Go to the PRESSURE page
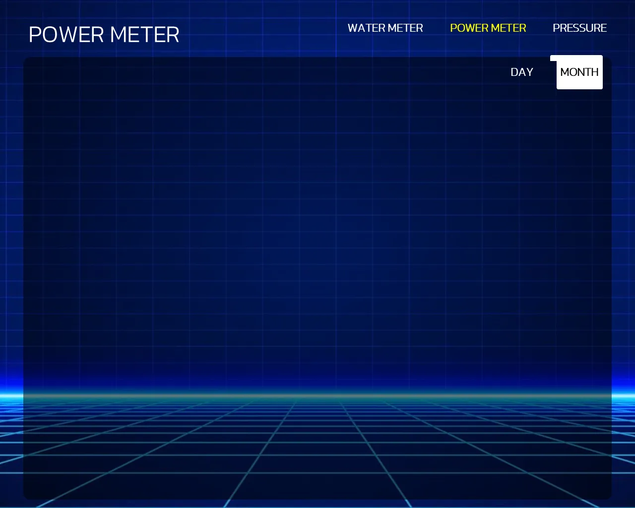Image resolution: width=635 pixels, height=508 pixels. click(x=579, y=28)
